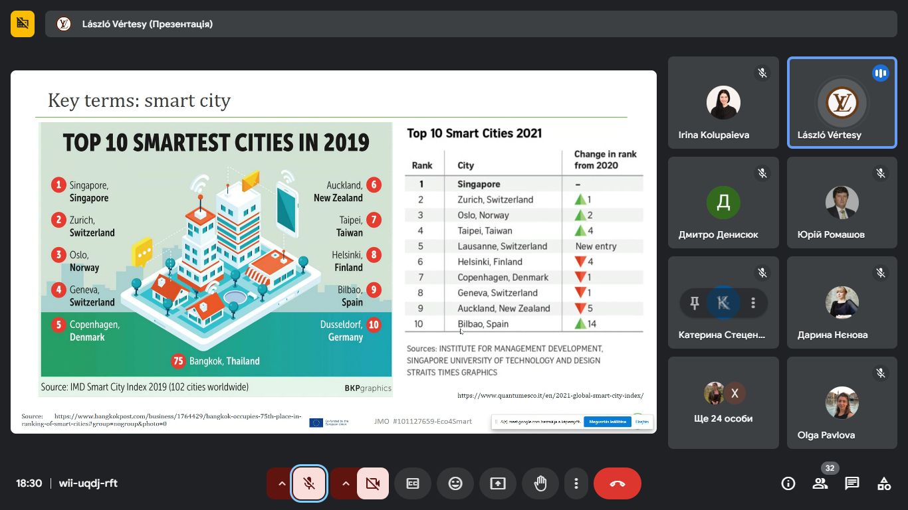Click the emoji reaction button
908x510 pixels.
pyautogui.click(x=455, y=483)
